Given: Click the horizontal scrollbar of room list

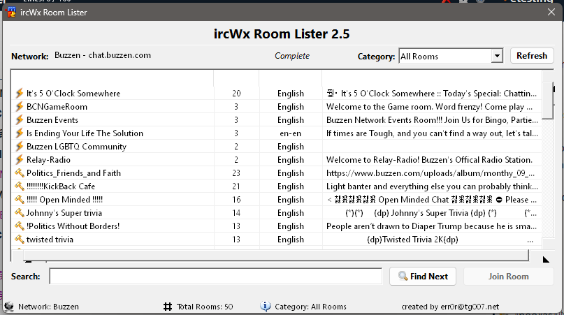Looking at the screenshot, I should tap(276, 255).
